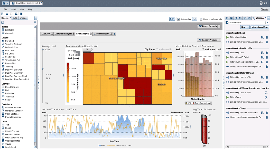The image size is (270, 149).
Task: Edit the 'Filters Meter ID Detail' interaction
Action: [262, 57]
